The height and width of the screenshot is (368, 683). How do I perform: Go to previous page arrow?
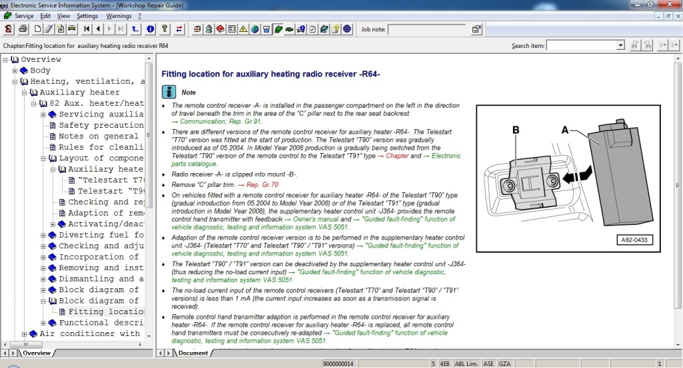(99, 29)
